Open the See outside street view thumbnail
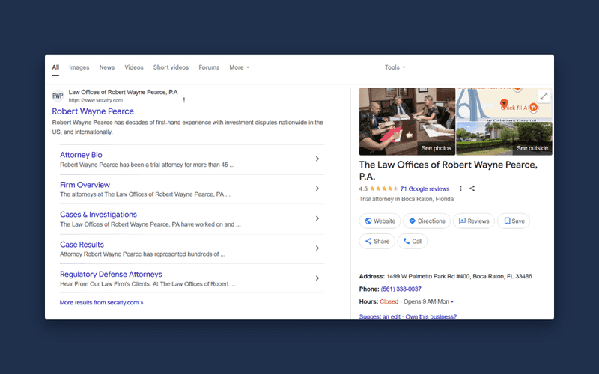This screenshot has width=599, height=374. (x=504, y=138)
